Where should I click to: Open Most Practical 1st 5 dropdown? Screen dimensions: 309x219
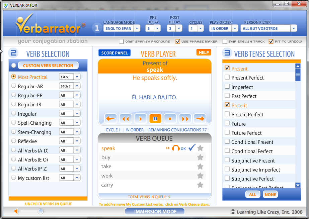(77, 77)
